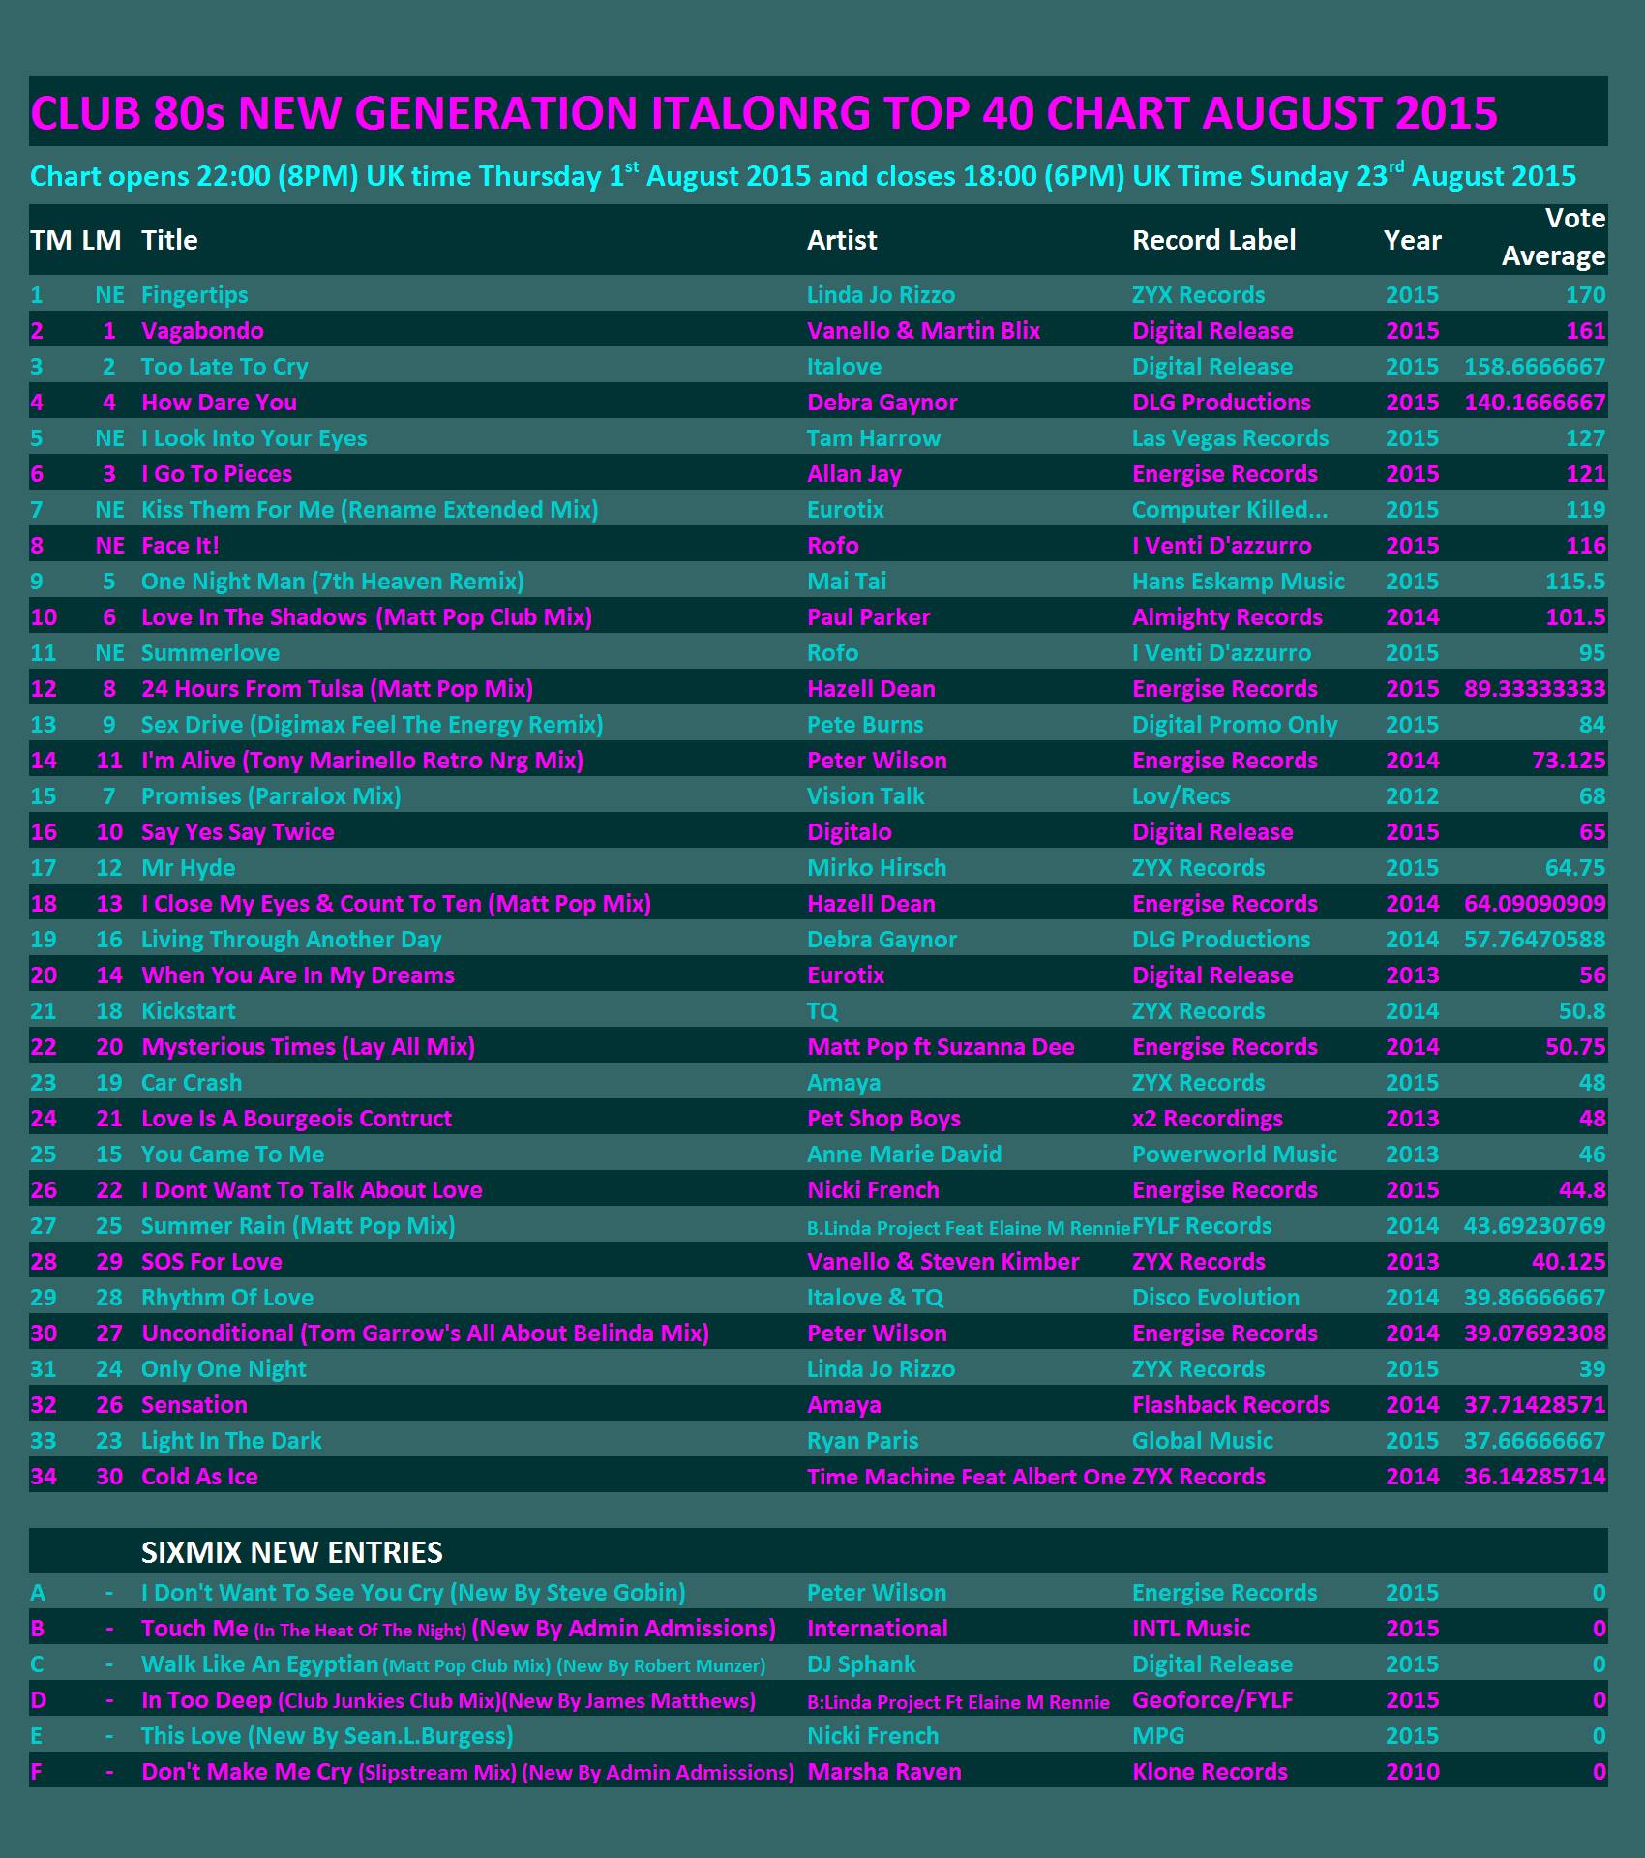Image resolution: width=1645 pixels, height=1858 pixels.
Task: Click the title 'Too Late To Cry'
Action: pos(224,367)
